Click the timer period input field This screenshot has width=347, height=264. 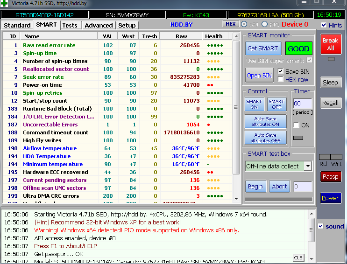(302, 103)
